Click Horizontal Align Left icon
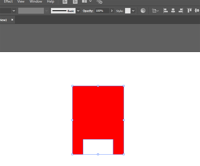The height and width of the screenshot is (166, 200). pyautogui.click(x=166, y=10)
